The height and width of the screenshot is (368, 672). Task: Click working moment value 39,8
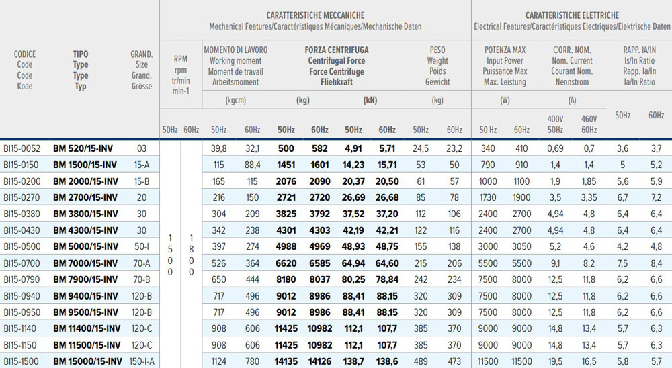(x=218, y=148)
